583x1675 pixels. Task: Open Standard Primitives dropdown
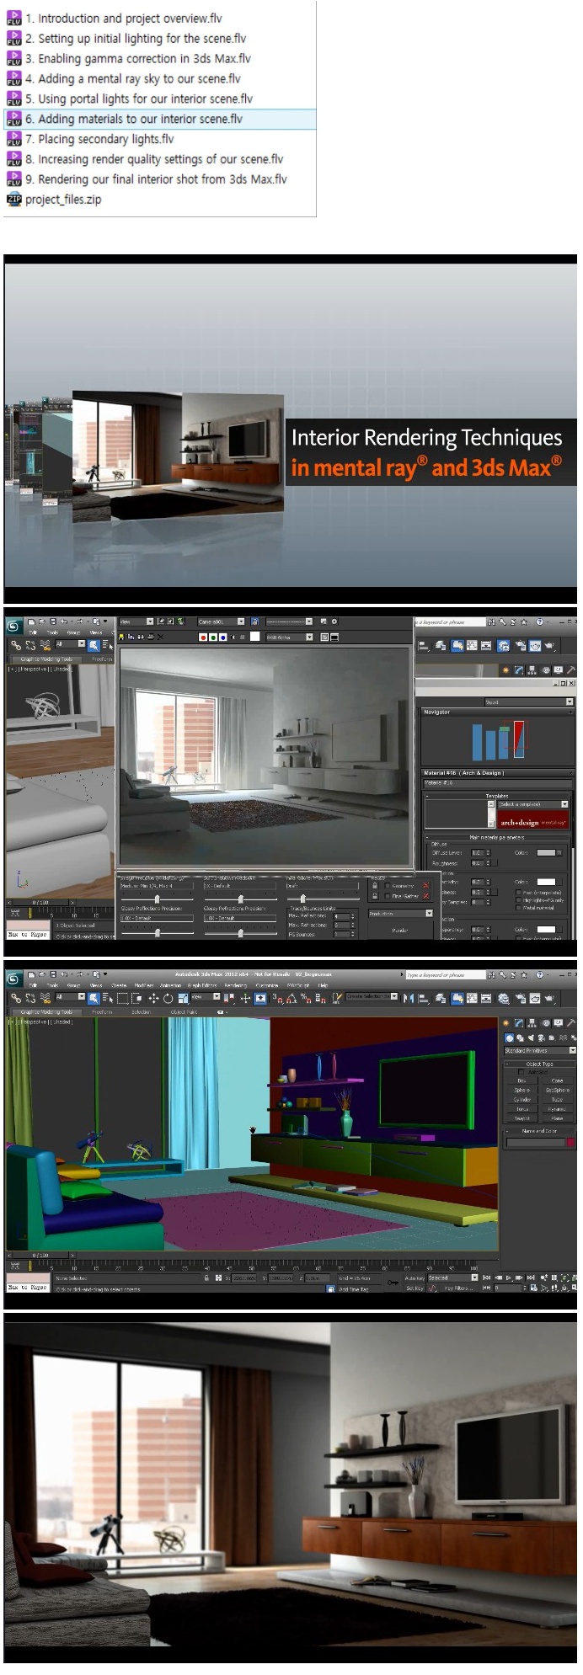click(x=540, y=1050)
